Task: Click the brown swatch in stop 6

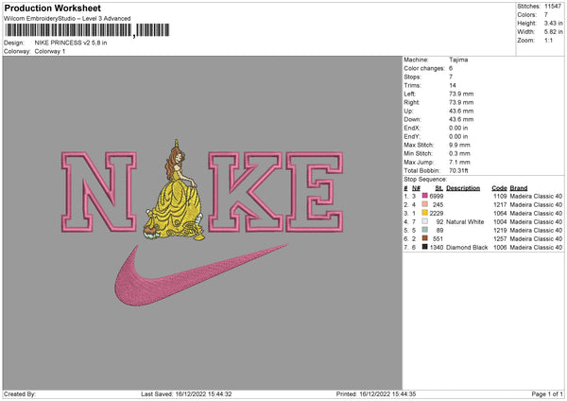Action: (425, 238)
